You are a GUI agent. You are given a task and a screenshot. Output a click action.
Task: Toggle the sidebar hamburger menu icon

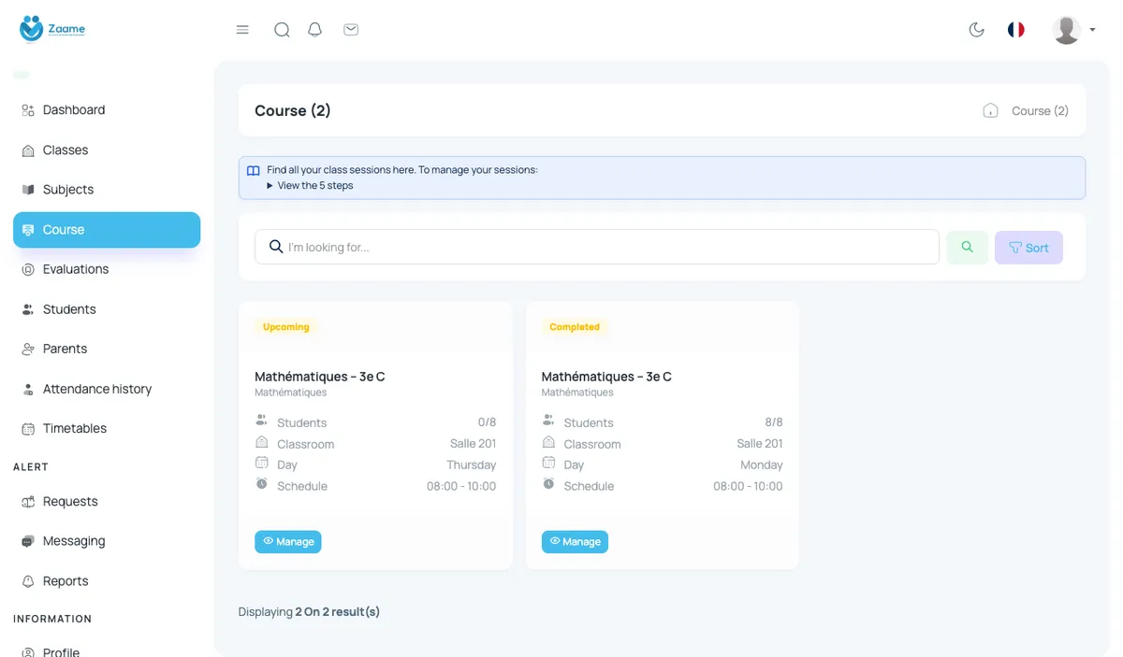[x=242, y=30]
